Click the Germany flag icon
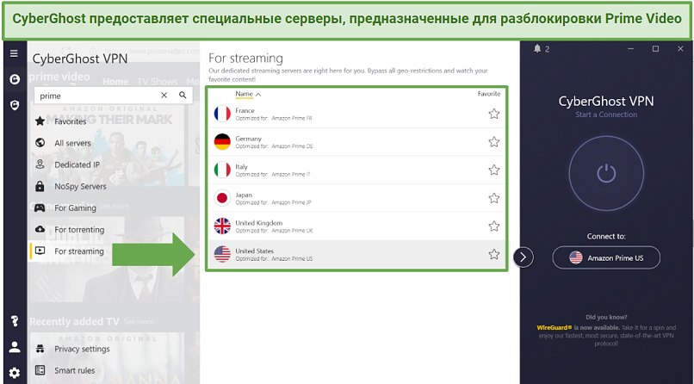 pyautogui.click(x=222, y=142)
